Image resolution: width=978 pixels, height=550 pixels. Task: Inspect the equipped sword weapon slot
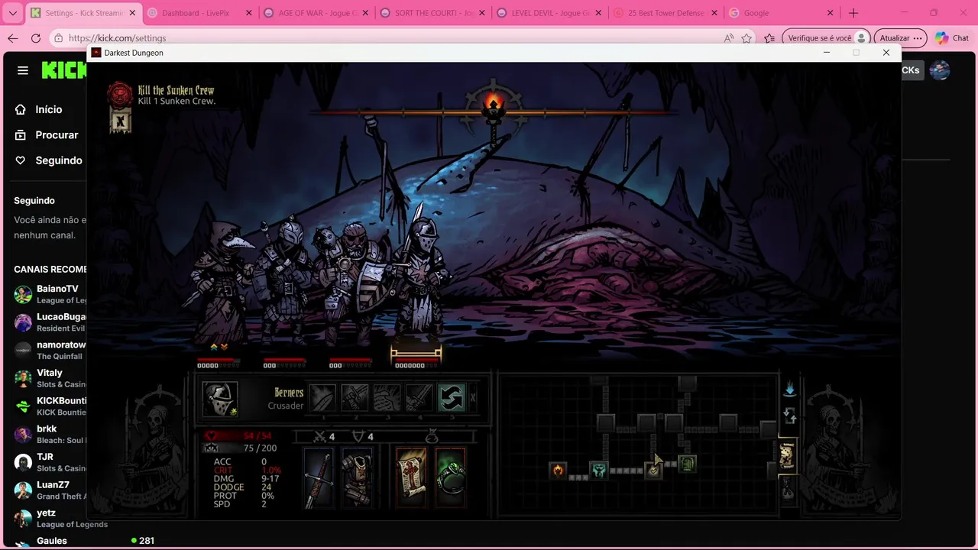tap(319, 478)
